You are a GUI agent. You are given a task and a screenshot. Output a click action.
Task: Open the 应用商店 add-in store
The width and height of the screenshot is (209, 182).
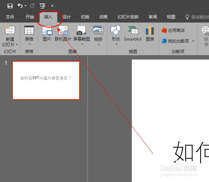point(173,31)
